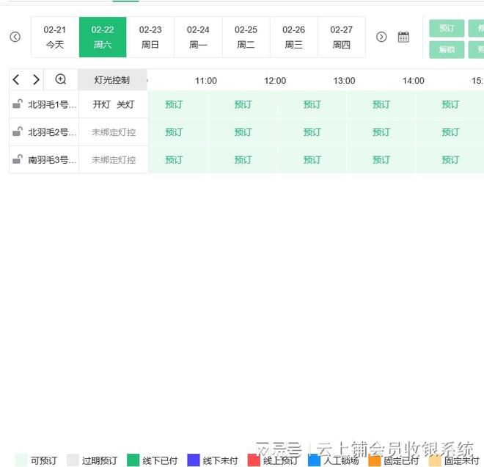
Task: Select the 02-23 周日 date tab
Action: [150, 37]
